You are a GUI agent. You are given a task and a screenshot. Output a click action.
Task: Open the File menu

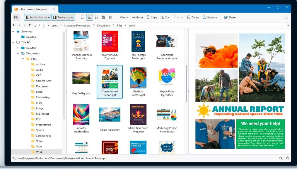pyautogui.click(x=16, y=17)
